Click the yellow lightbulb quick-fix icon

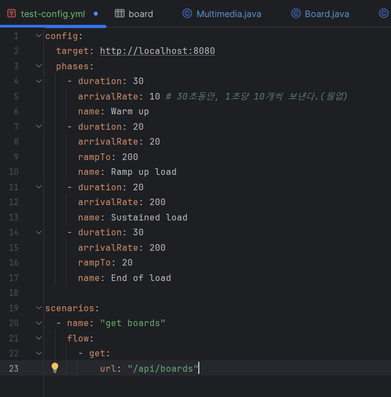55,368
